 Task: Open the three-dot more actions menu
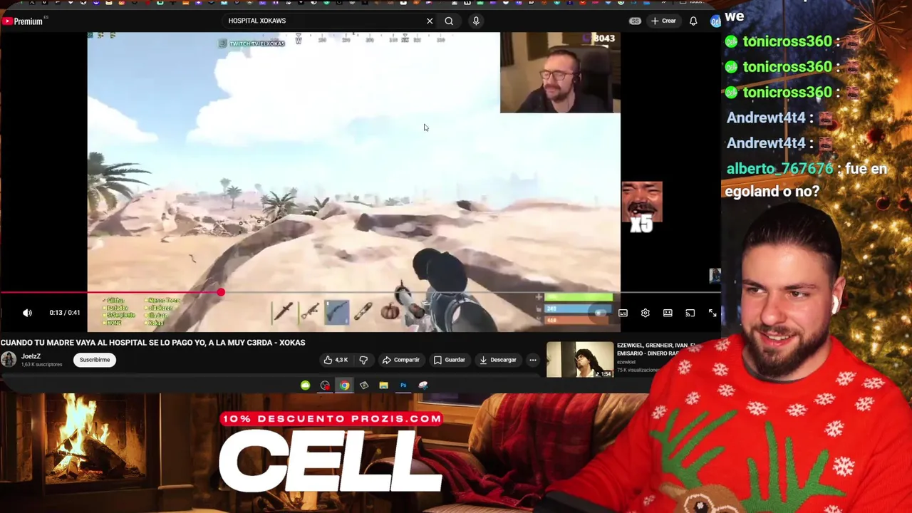[533, 360]
